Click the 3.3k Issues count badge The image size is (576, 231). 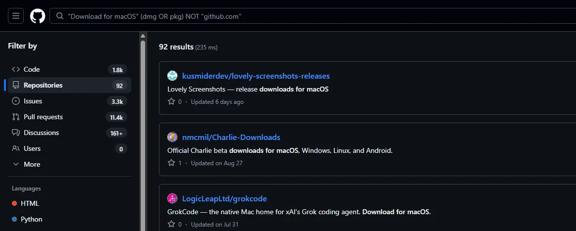pos(117,101)
